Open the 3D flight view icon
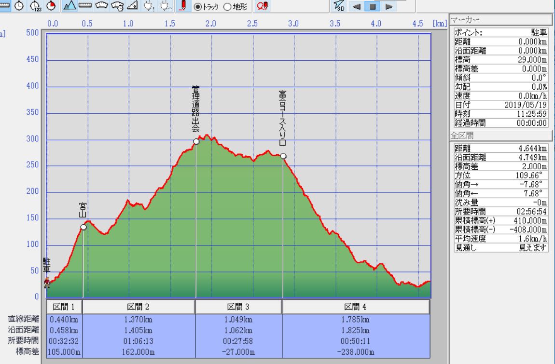 pyautogui.click(x=339, y=6)
